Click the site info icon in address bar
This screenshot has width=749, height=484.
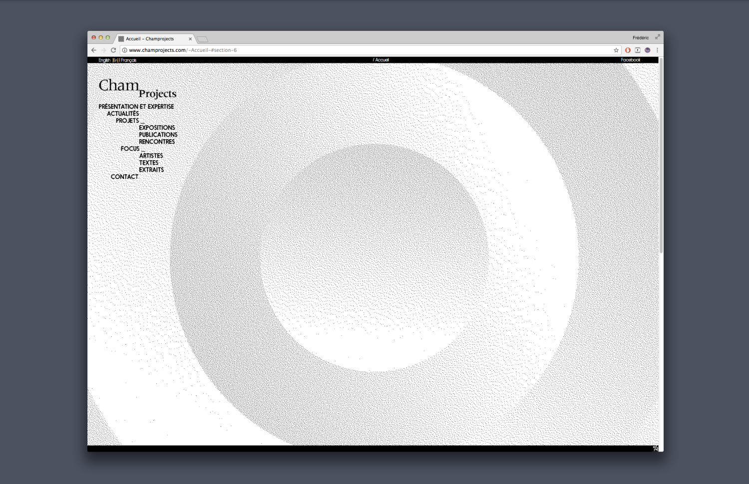[124, 50]
